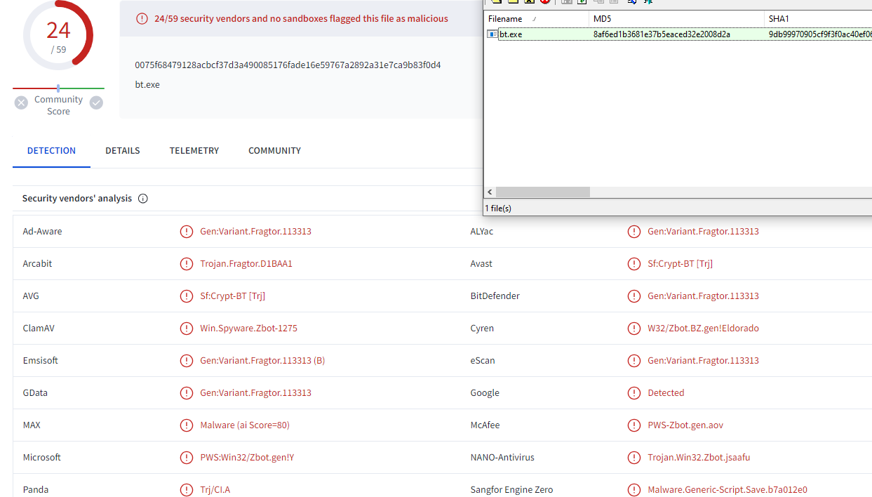Click the 24/59 detection score gauge
This screenshot has width=872, height=497.
(x=58, y=35)
